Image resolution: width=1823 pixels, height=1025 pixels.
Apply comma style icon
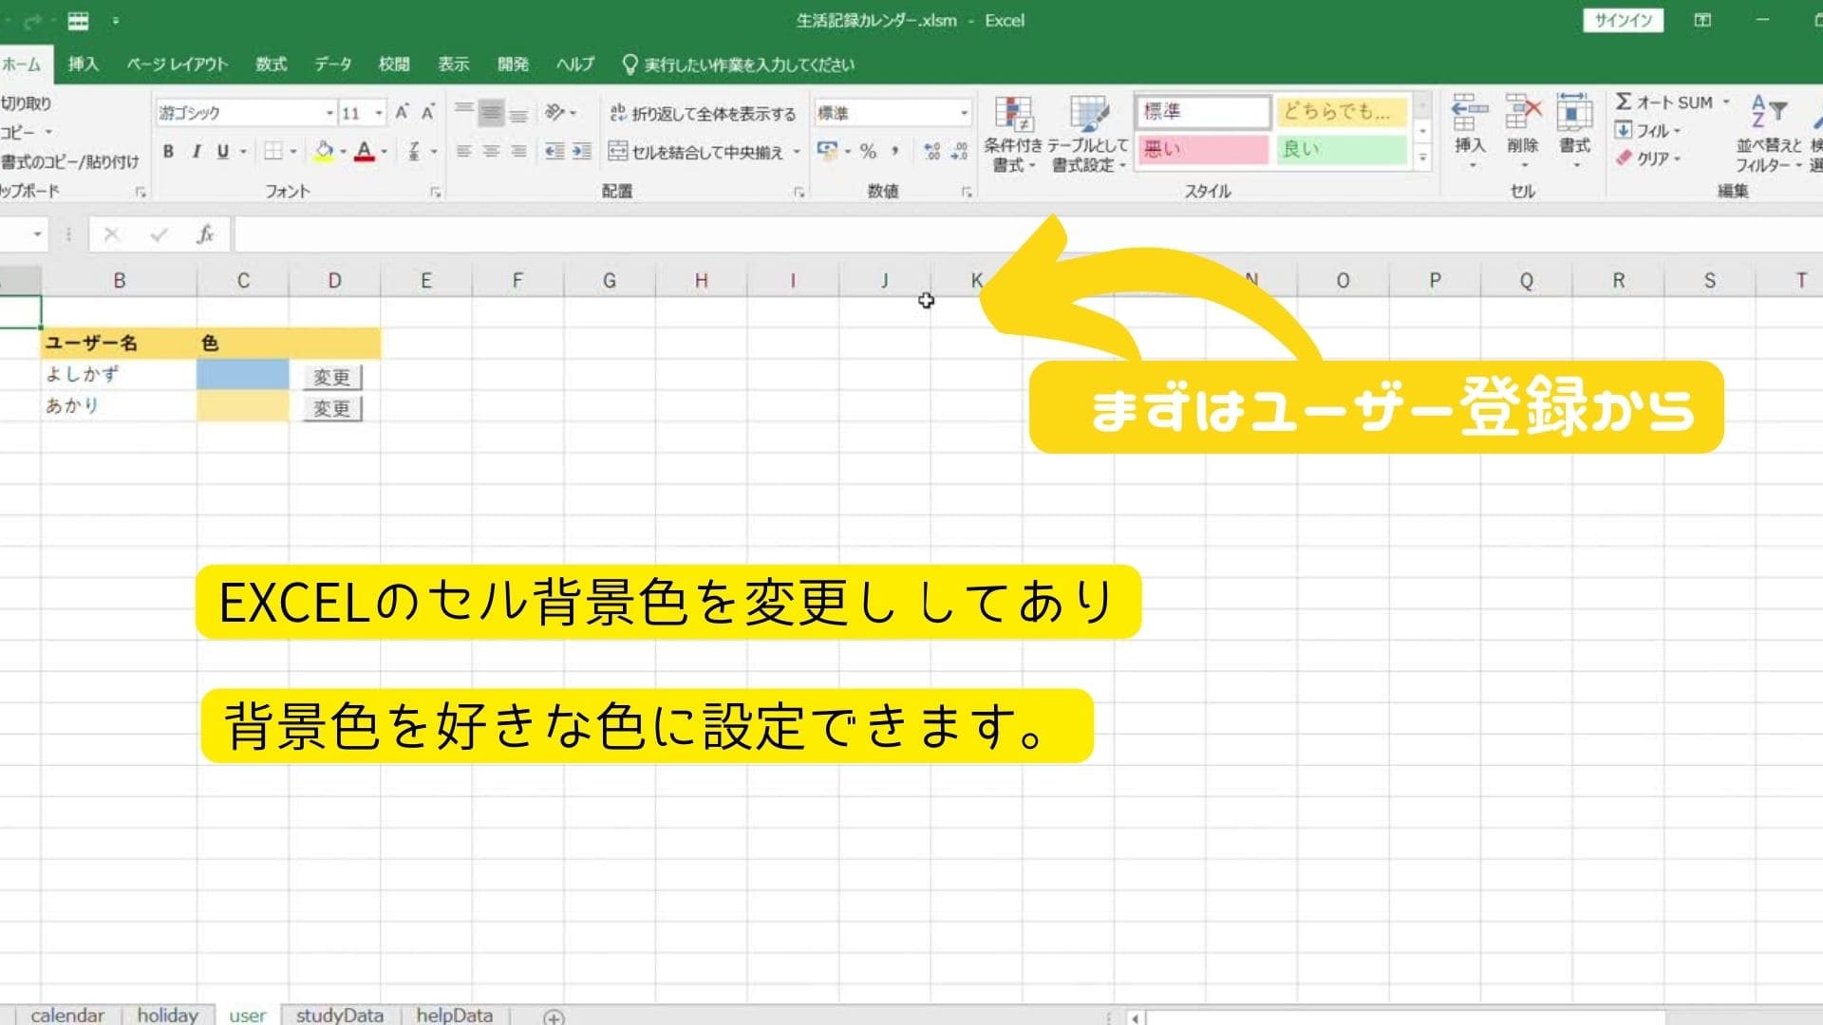894,152
